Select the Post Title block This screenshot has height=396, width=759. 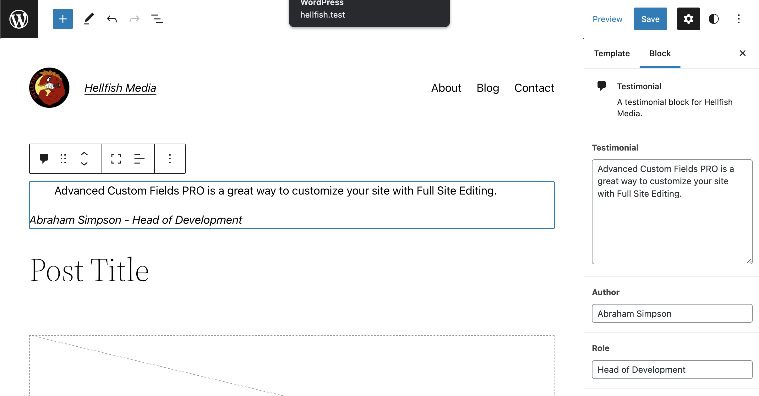click(89, 270)
